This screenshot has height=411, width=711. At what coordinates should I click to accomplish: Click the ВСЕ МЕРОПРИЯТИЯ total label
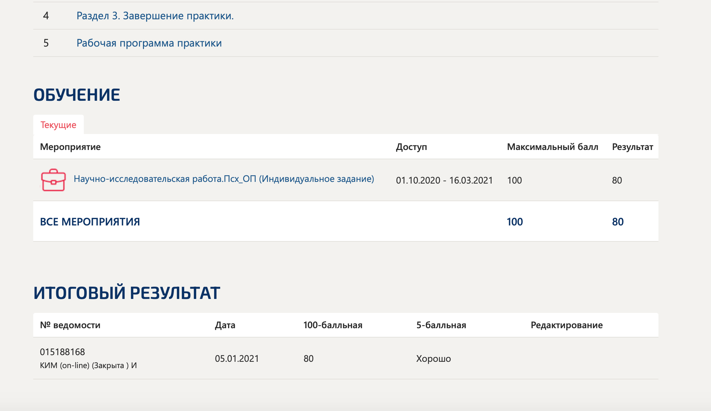pyautogui.click(x=90, y=222)
